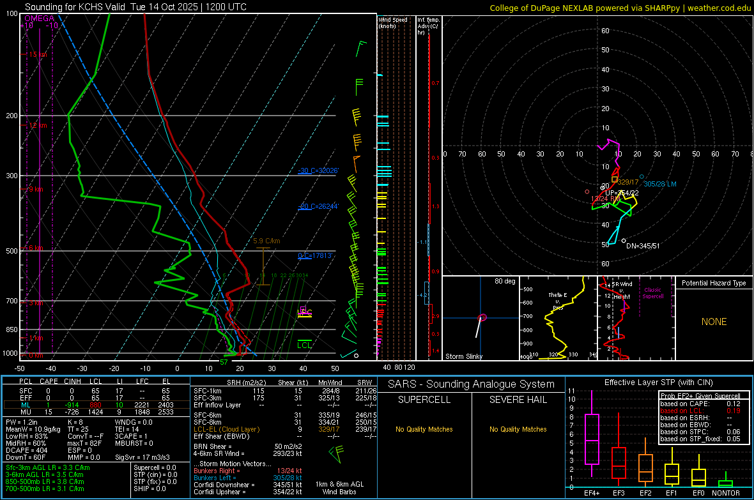Click the 'Supercell = 0.0' composite value
The height and width of the screenshot is (500, 754).
point(155,467)
